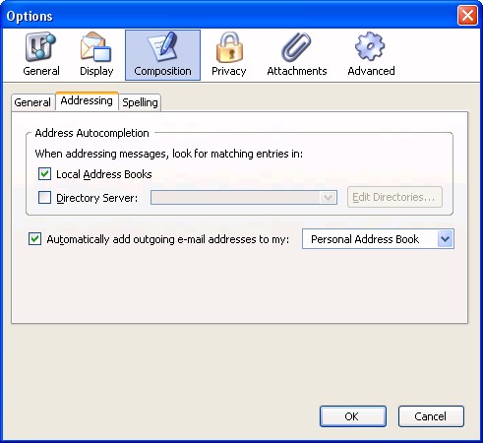Close the Options dialog with the red X
The width and height of the screenshot is (483, 443).
467,15
